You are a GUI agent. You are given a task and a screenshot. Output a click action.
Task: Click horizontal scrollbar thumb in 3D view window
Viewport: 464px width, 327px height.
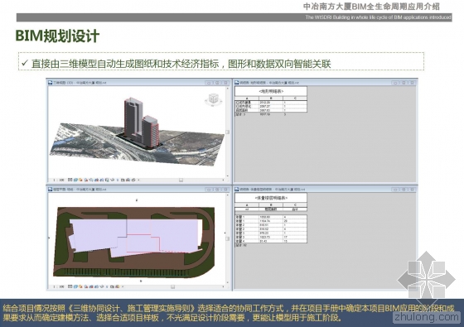click(181, 180)
